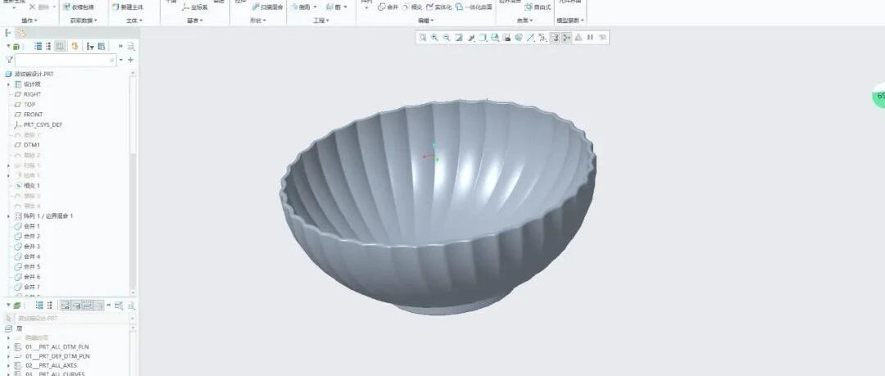Expand the 设计项 tree node
This screenshot has height=376, width=885.
click(8, 84)
